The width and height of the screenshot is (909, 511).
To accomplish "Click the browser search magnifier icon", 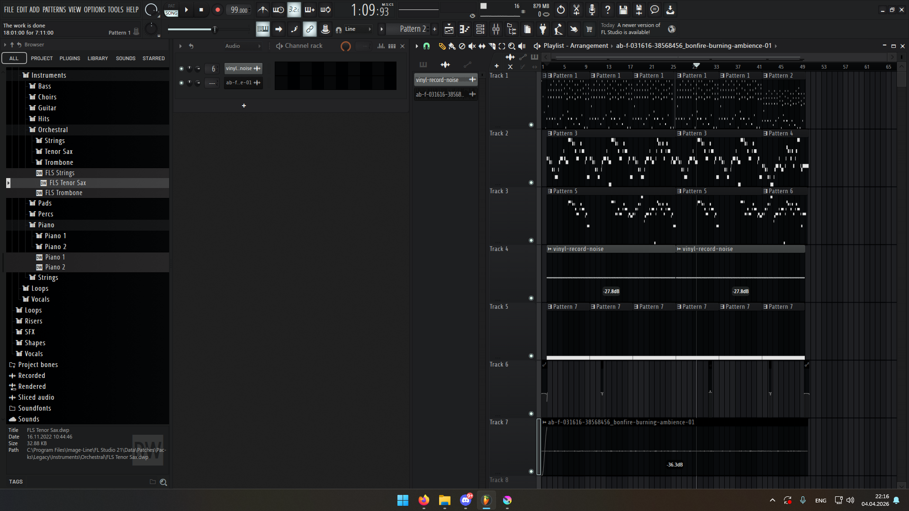I will 163,482.
